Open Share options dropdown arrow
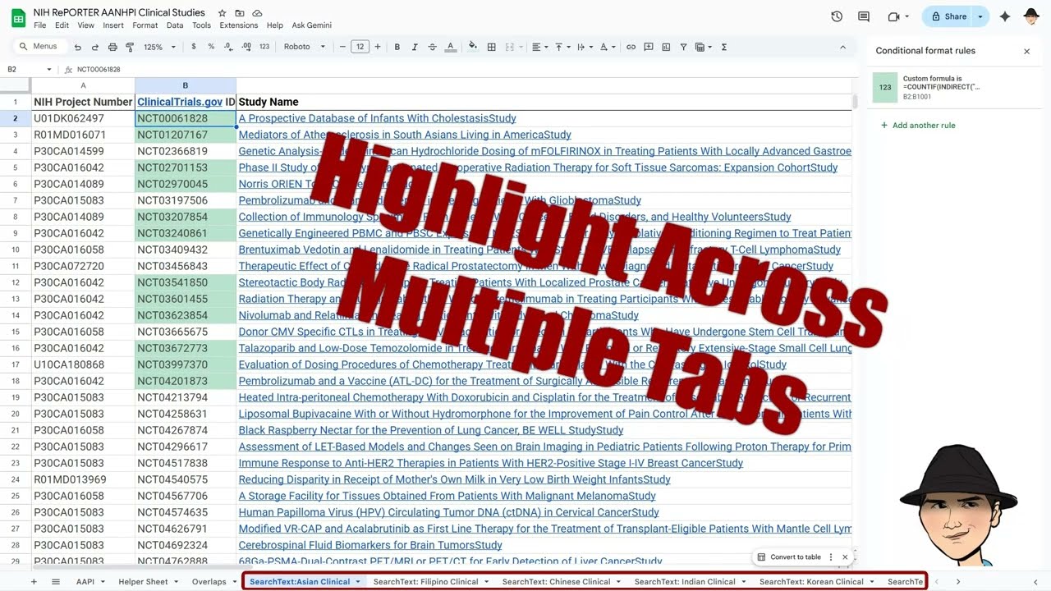 [x=980, y=16]
